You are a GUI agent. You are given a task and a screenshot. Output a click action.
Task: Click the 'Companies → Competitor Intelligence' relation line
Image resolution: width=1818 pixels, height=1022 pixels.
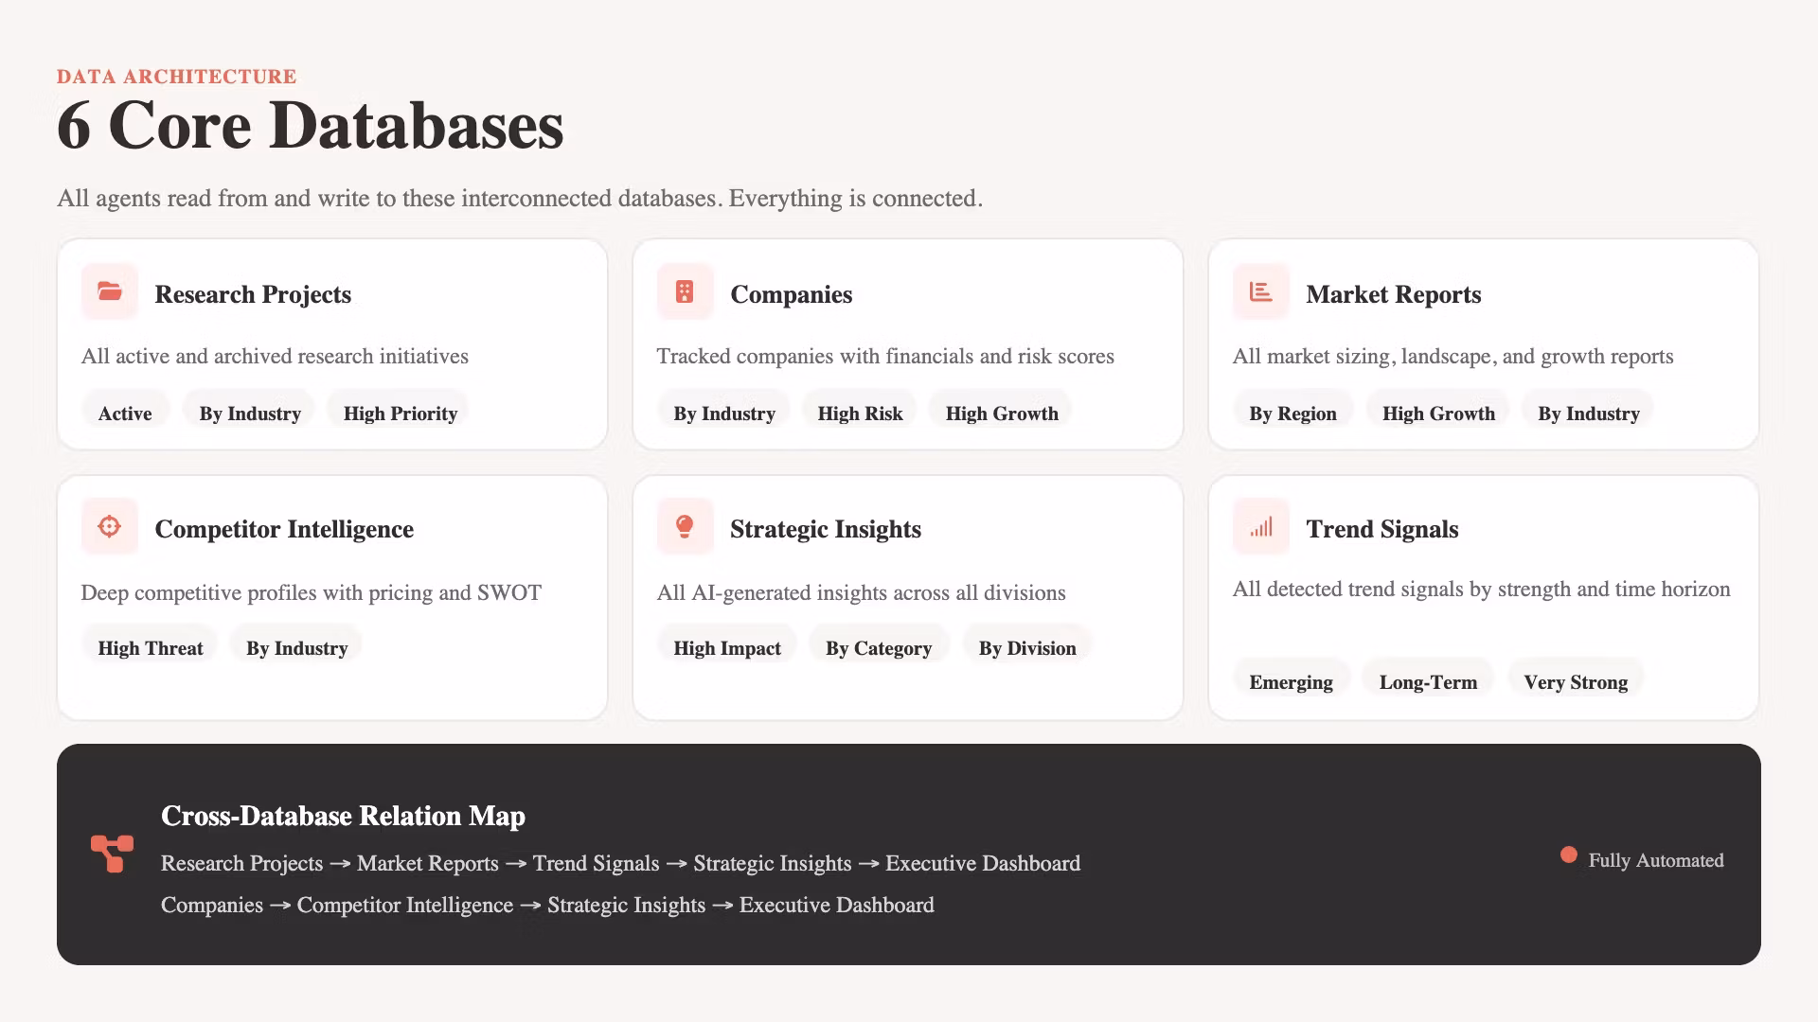point(547,905)
